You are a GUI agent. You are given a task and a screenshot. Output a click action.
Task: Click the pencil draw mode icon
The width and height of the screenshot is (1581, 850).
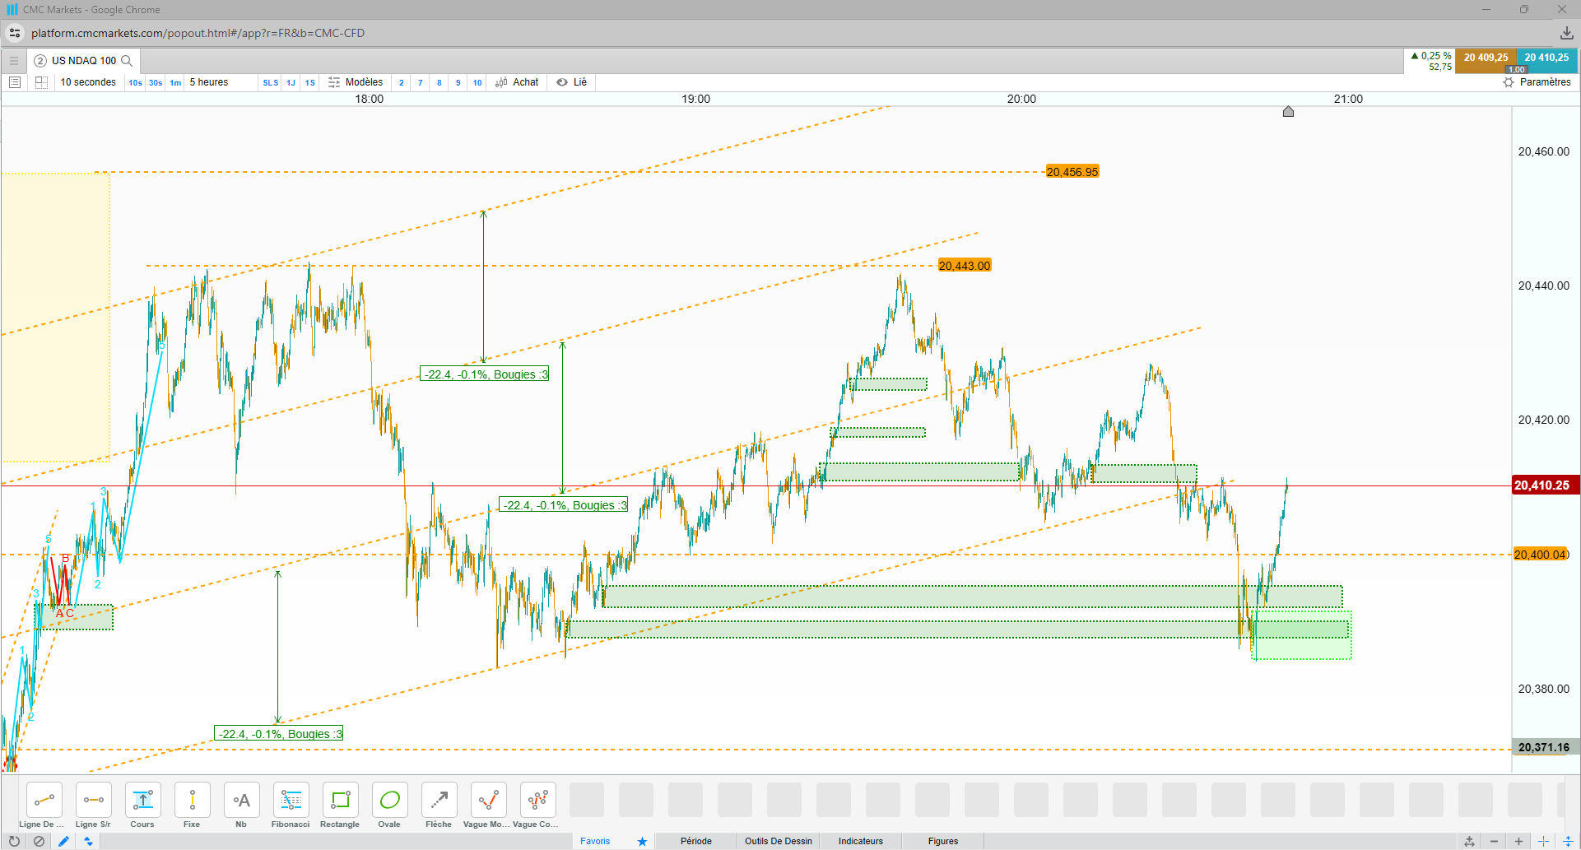pos(63,841)
